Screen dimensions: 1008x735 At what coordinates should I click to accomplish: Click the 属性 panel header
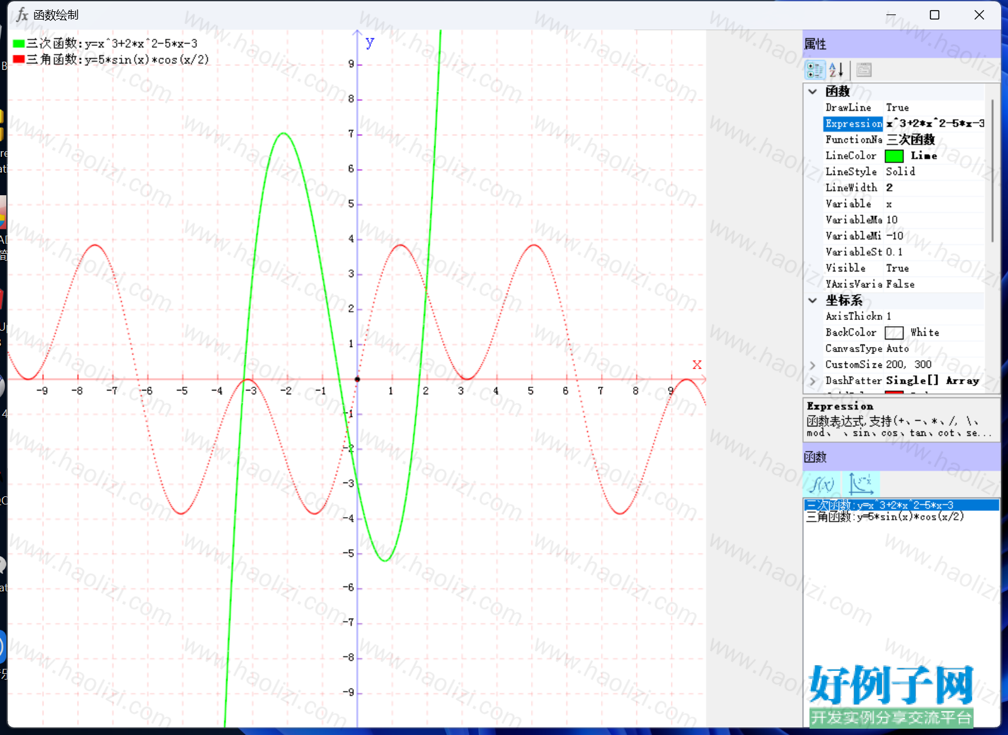pyautogui.click(x=902, y=44)
